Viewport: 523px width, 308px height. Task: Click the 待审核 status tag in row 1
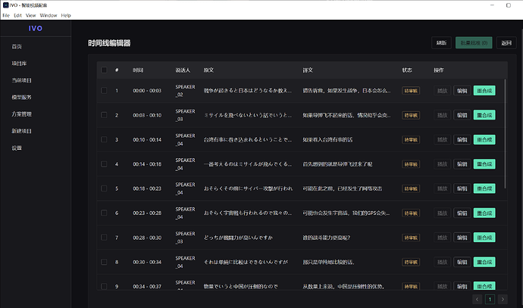point(411,91)
